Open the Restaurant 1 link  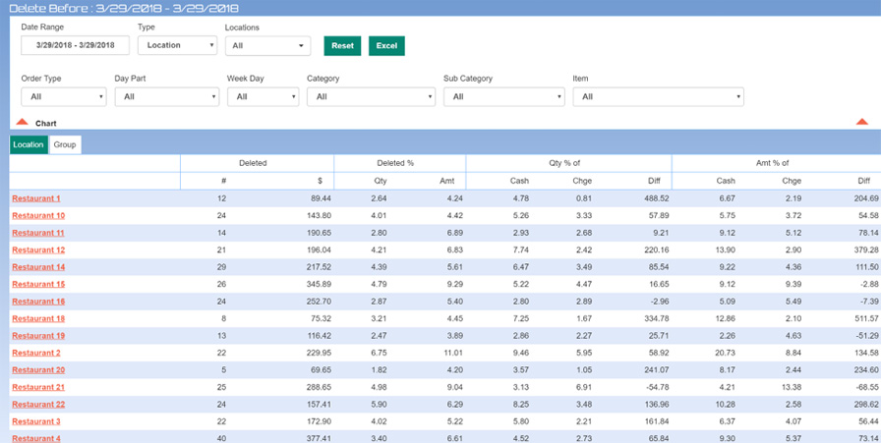coord(35,198)
